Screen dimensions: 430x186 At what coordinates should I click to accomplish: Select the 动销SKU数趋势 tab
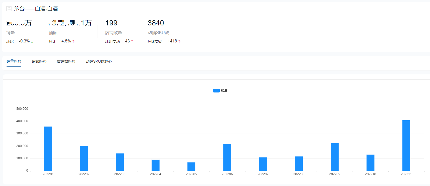[x=99, y=61]
